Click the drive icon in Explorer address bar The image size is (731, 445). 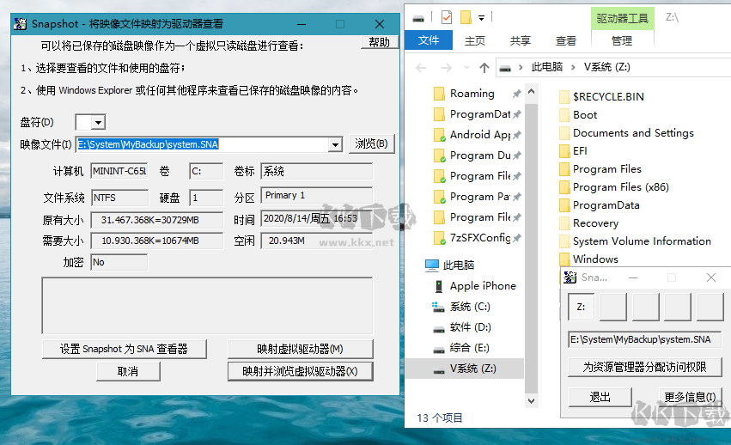(505, 69)
